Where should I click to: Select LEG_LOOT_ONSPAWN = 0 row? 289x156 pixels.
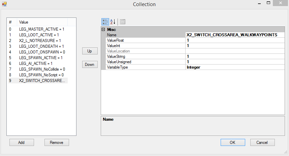click(x=38, y=52)
